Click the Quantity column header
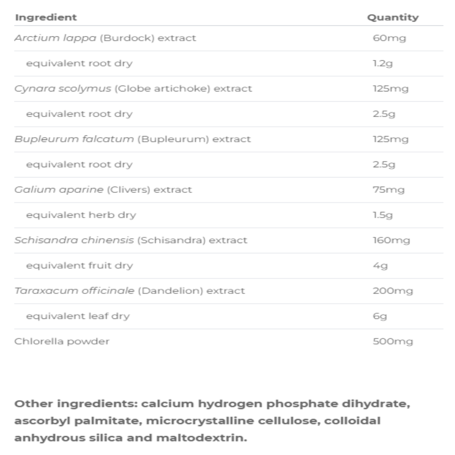 tap(393, 17)
